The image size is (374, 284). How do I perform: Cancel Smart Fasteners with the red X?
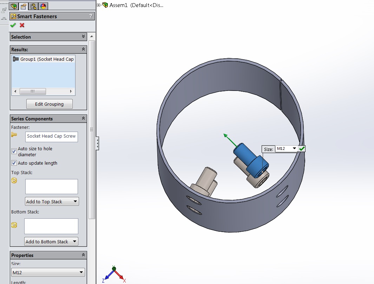tap(22, 25)
